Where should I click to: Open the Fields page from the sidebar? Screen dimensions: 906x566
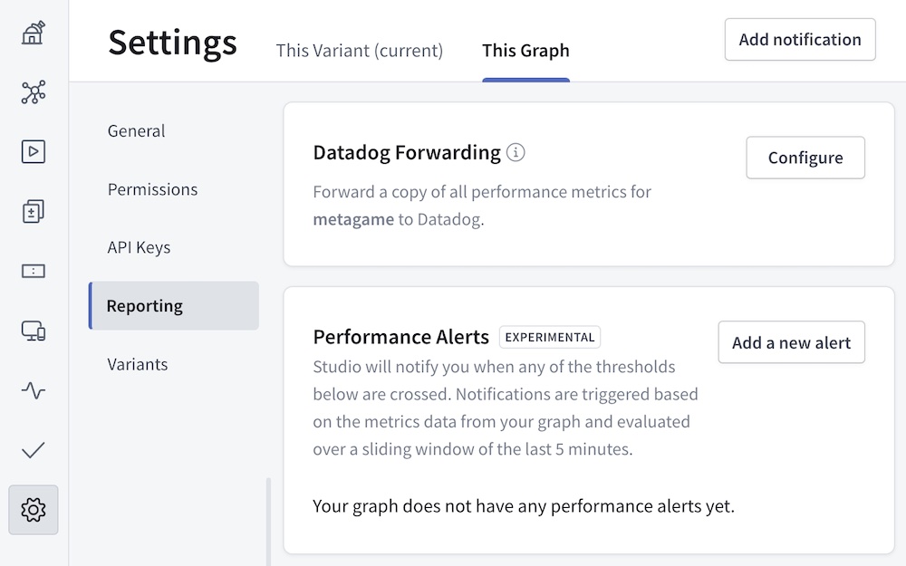click(x=34, y=270)
